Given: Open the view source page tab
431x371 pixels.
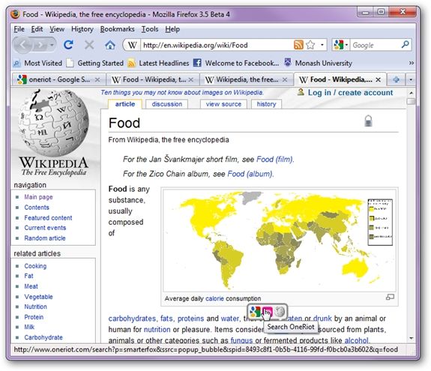Looking at the screenshot, I should (x=223, y=104).
